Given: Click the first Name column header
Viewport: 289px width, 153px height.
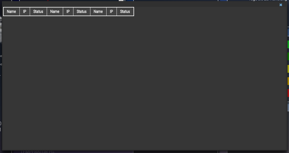Looking at the screenshot, I should pos(11,12).
